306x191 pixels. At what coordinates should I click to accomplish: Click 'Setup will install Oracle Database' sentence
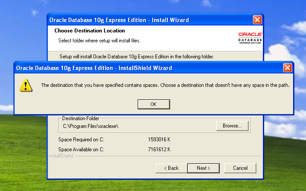click(137, 57)
